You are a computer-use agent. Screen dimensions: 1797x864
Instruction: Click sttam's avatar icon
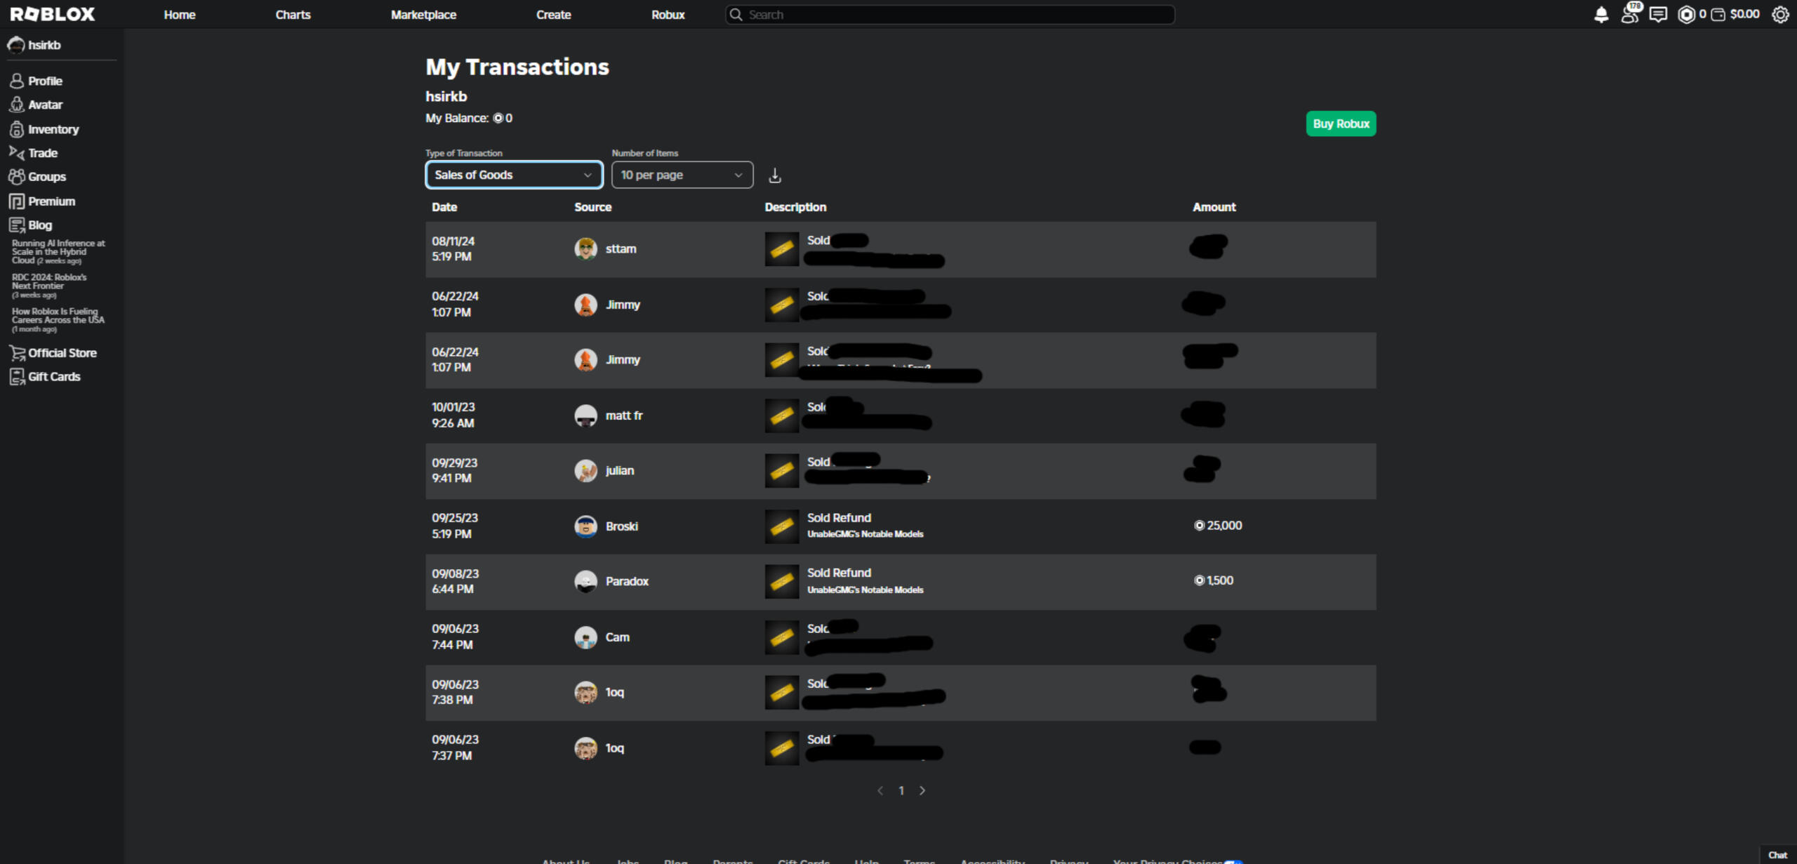point(585,248)
